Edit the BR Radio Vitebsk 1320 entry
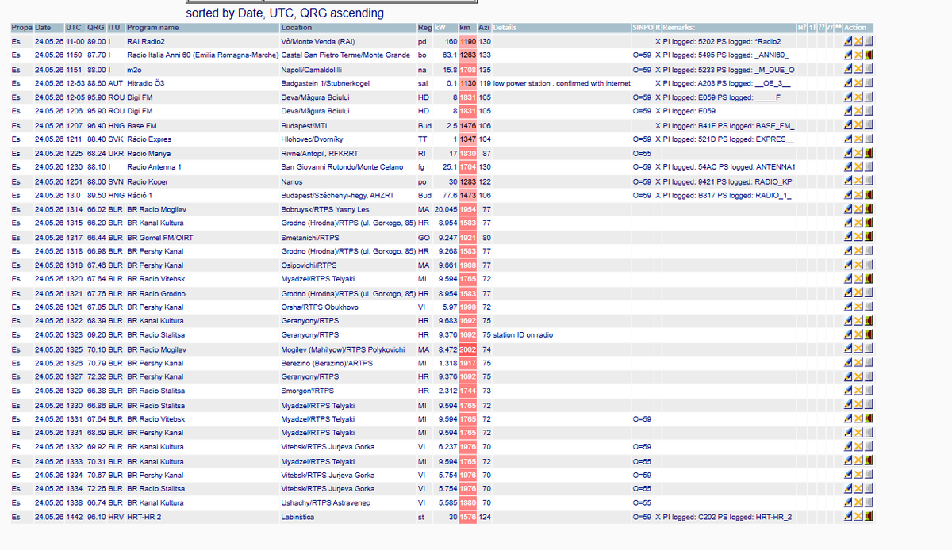 pyautogui.click(x=848, y=279)
